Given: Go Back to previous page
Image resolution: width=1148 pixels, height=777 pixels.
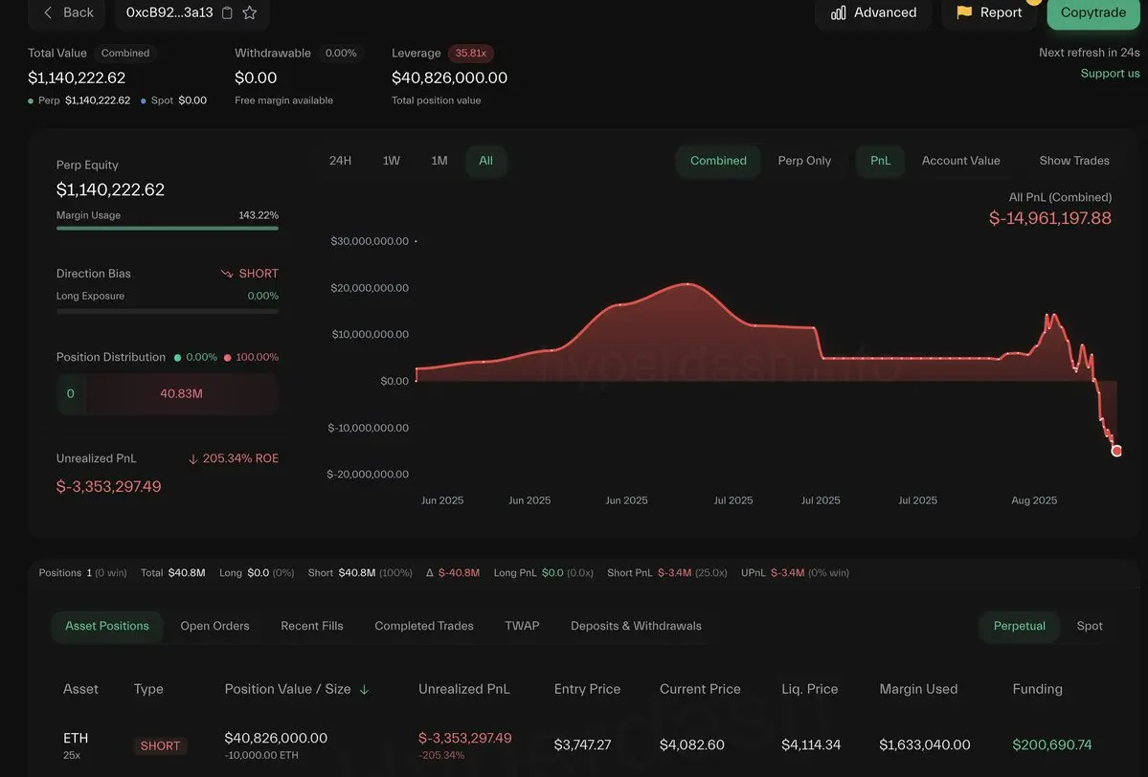Looking at the screenshot, I should pos(67,12).
